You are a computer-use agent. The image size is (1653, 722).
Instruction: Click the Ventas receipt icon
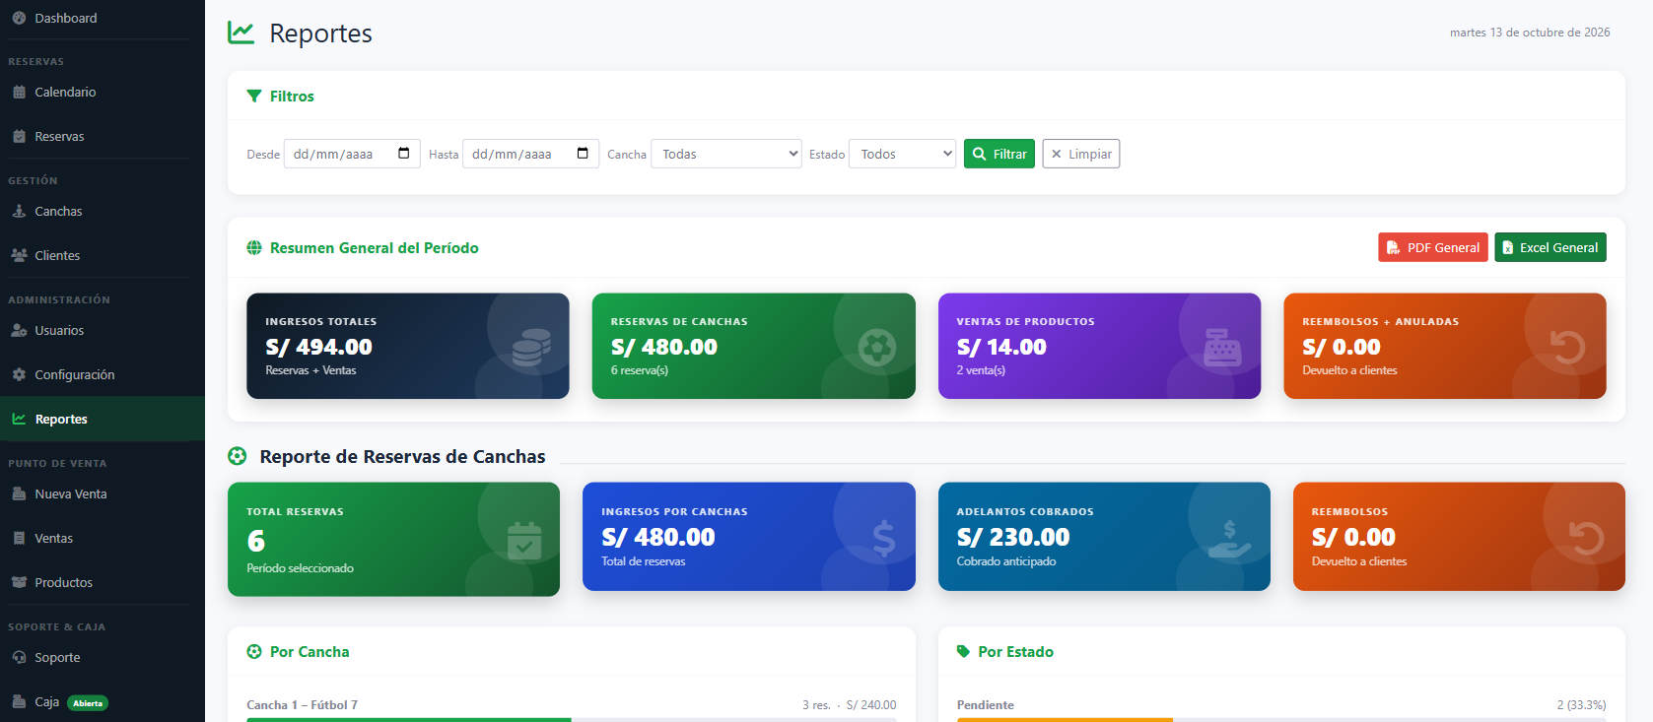(19, 538)
